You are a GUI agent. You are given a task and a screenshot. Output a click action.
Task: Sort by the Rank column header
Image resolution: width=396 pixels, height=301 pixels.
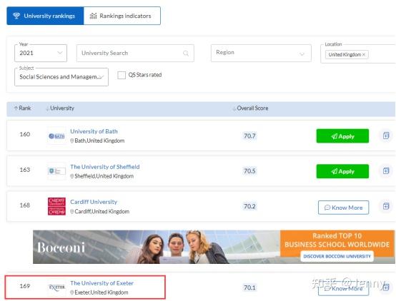pos(22,108)
